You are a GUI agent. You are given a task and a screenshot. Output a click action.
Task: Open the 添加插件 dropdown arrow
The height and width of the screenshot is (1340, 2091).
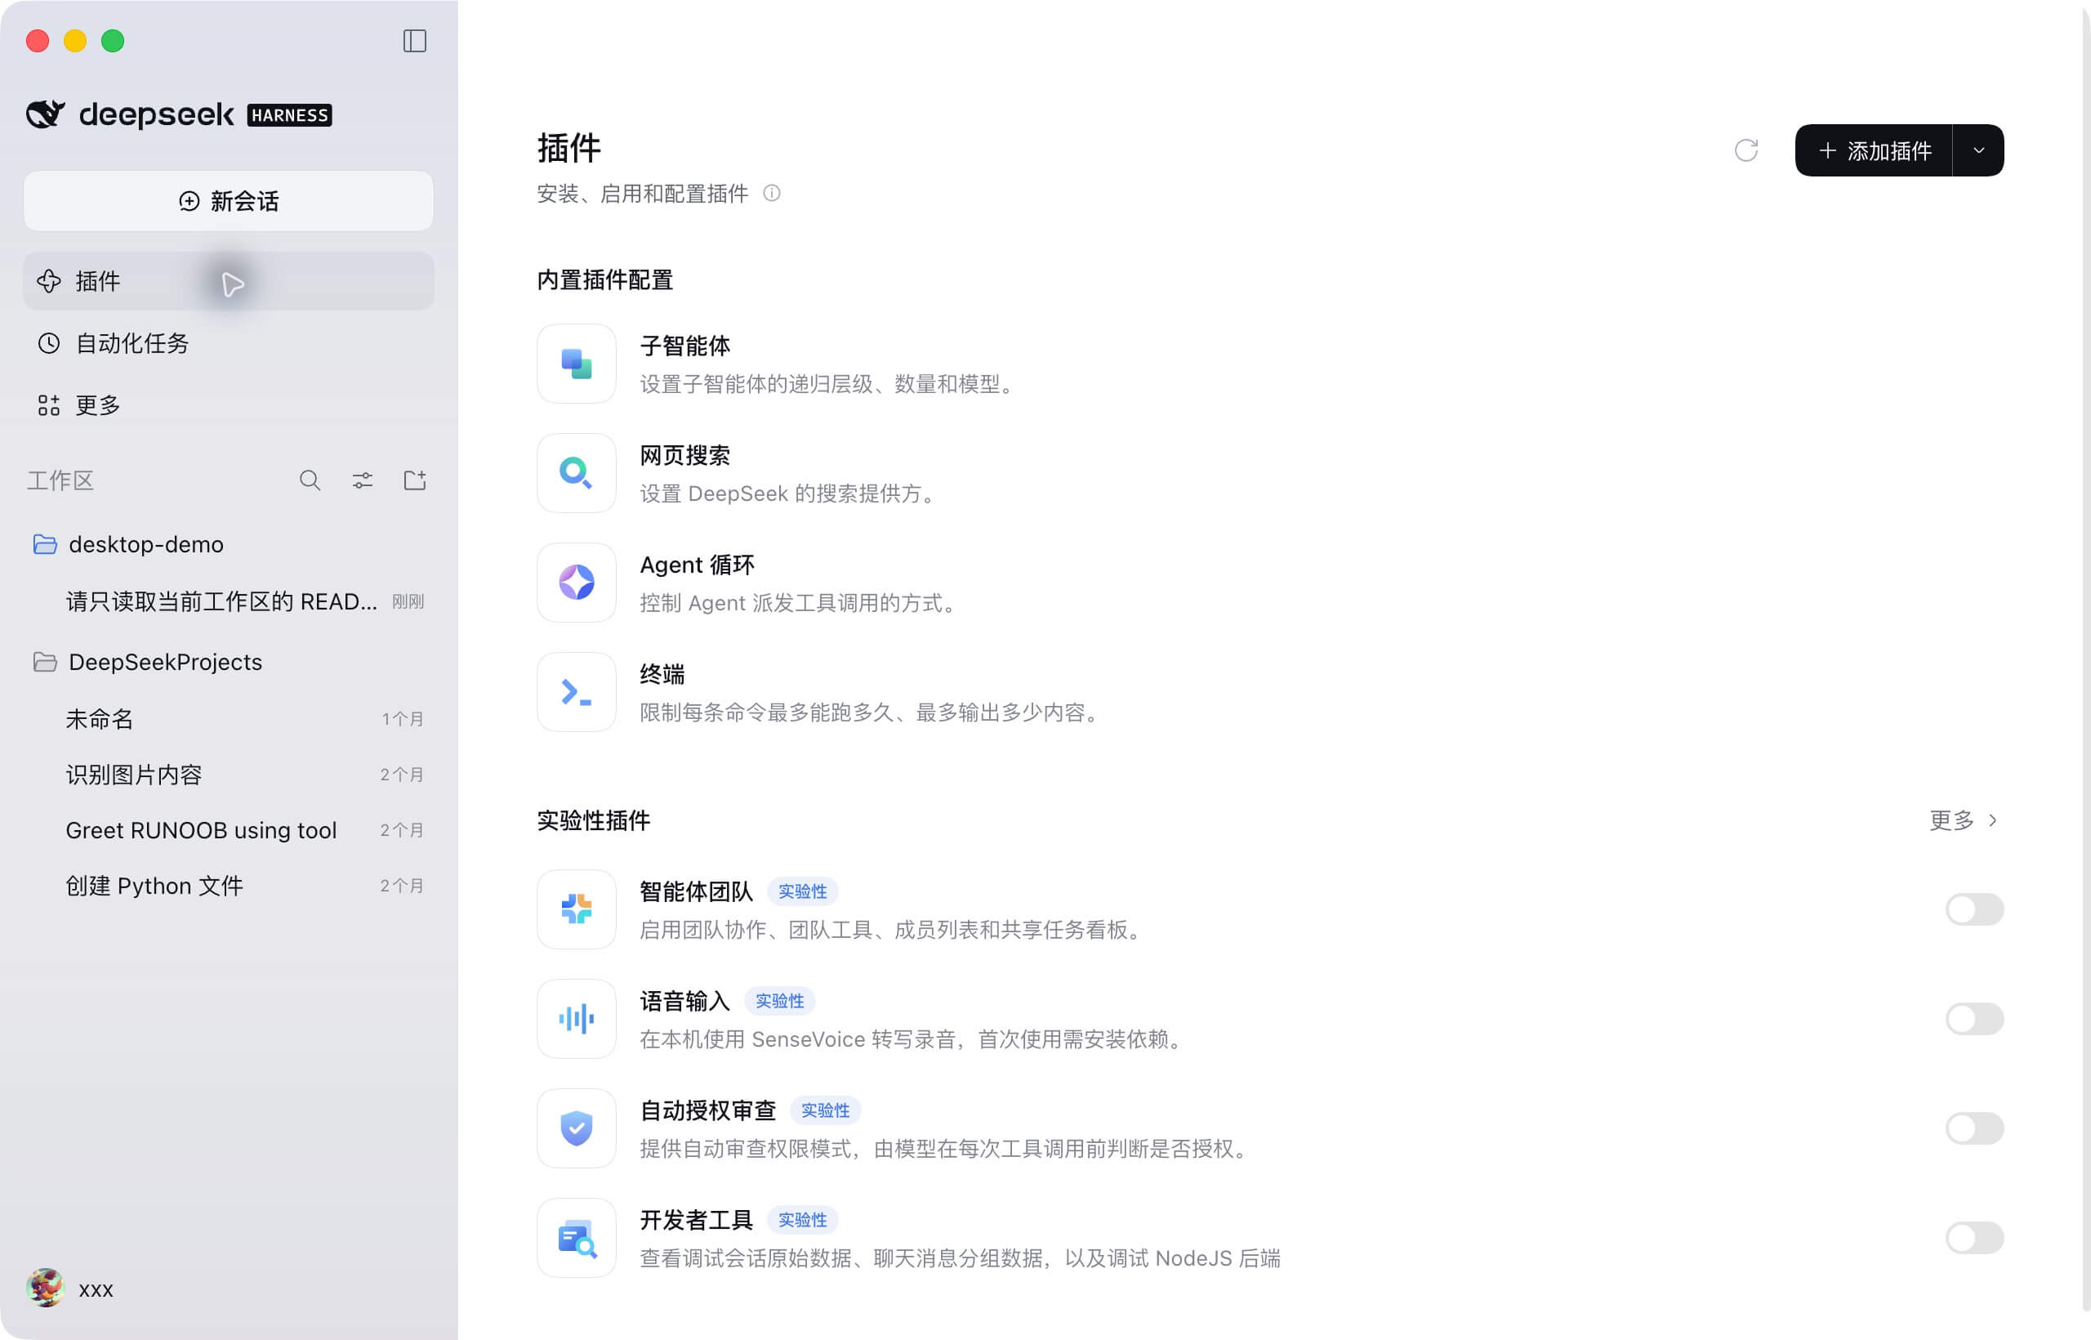click(1979, 150)
